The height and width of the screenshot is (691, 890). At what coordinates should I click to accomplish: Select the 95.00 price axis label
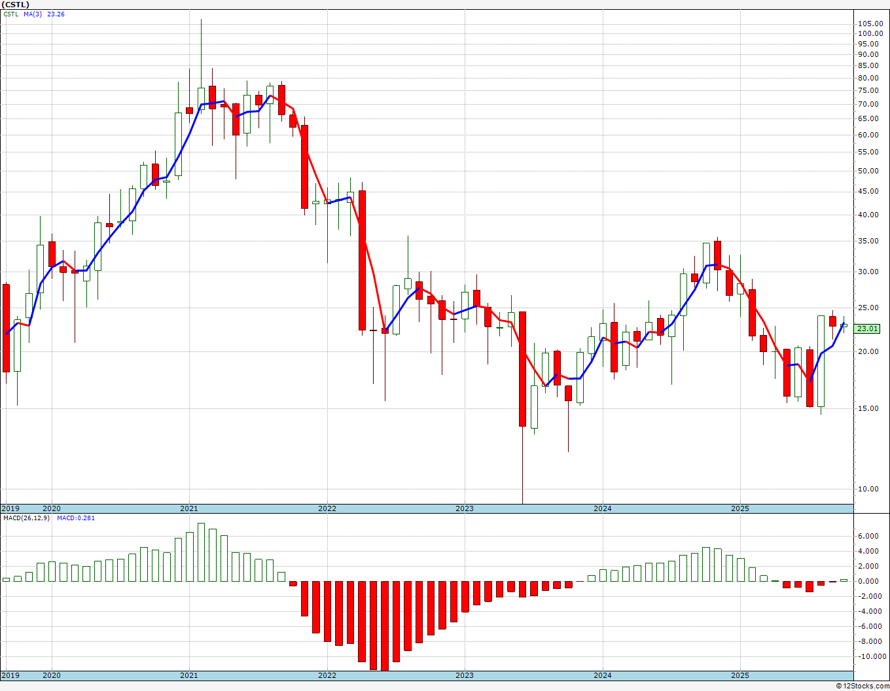coord(868,44)
